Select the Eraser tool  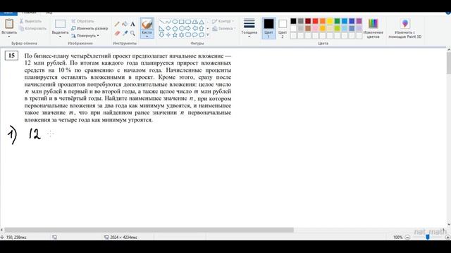pos(117,33)
